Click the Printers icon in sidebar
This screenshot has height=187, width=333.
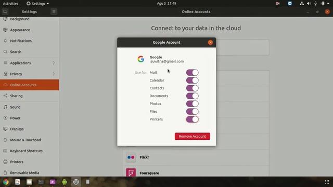[5, 162]
